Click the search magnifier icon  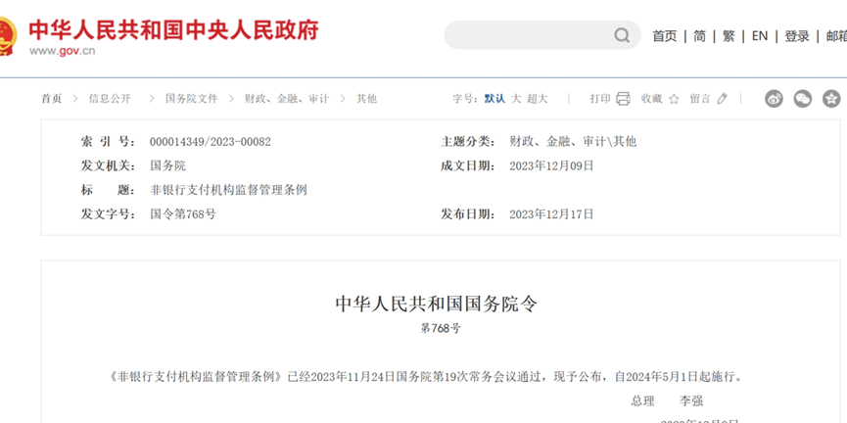[622, 35]
